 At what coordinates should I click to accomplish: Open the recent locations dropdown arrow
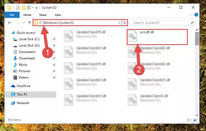point(24,23)
